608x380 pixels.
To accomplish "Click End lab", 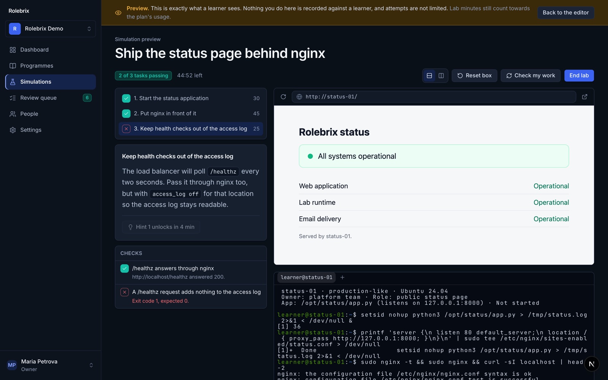I will point(579,76).
